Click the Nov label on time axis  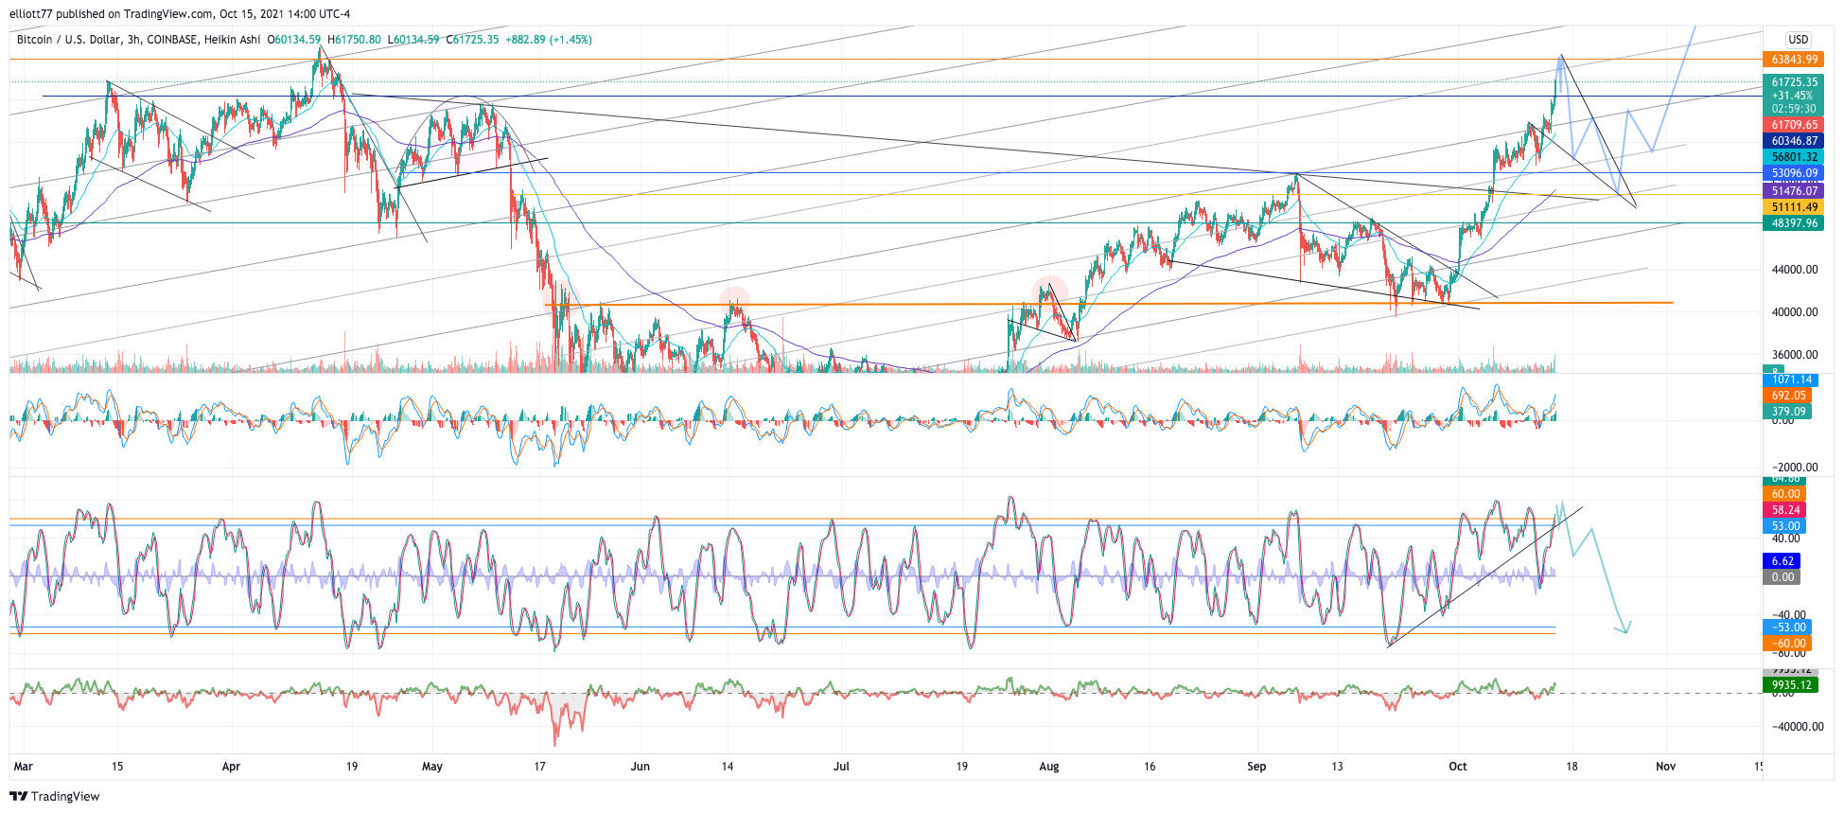pos(1666,767)
